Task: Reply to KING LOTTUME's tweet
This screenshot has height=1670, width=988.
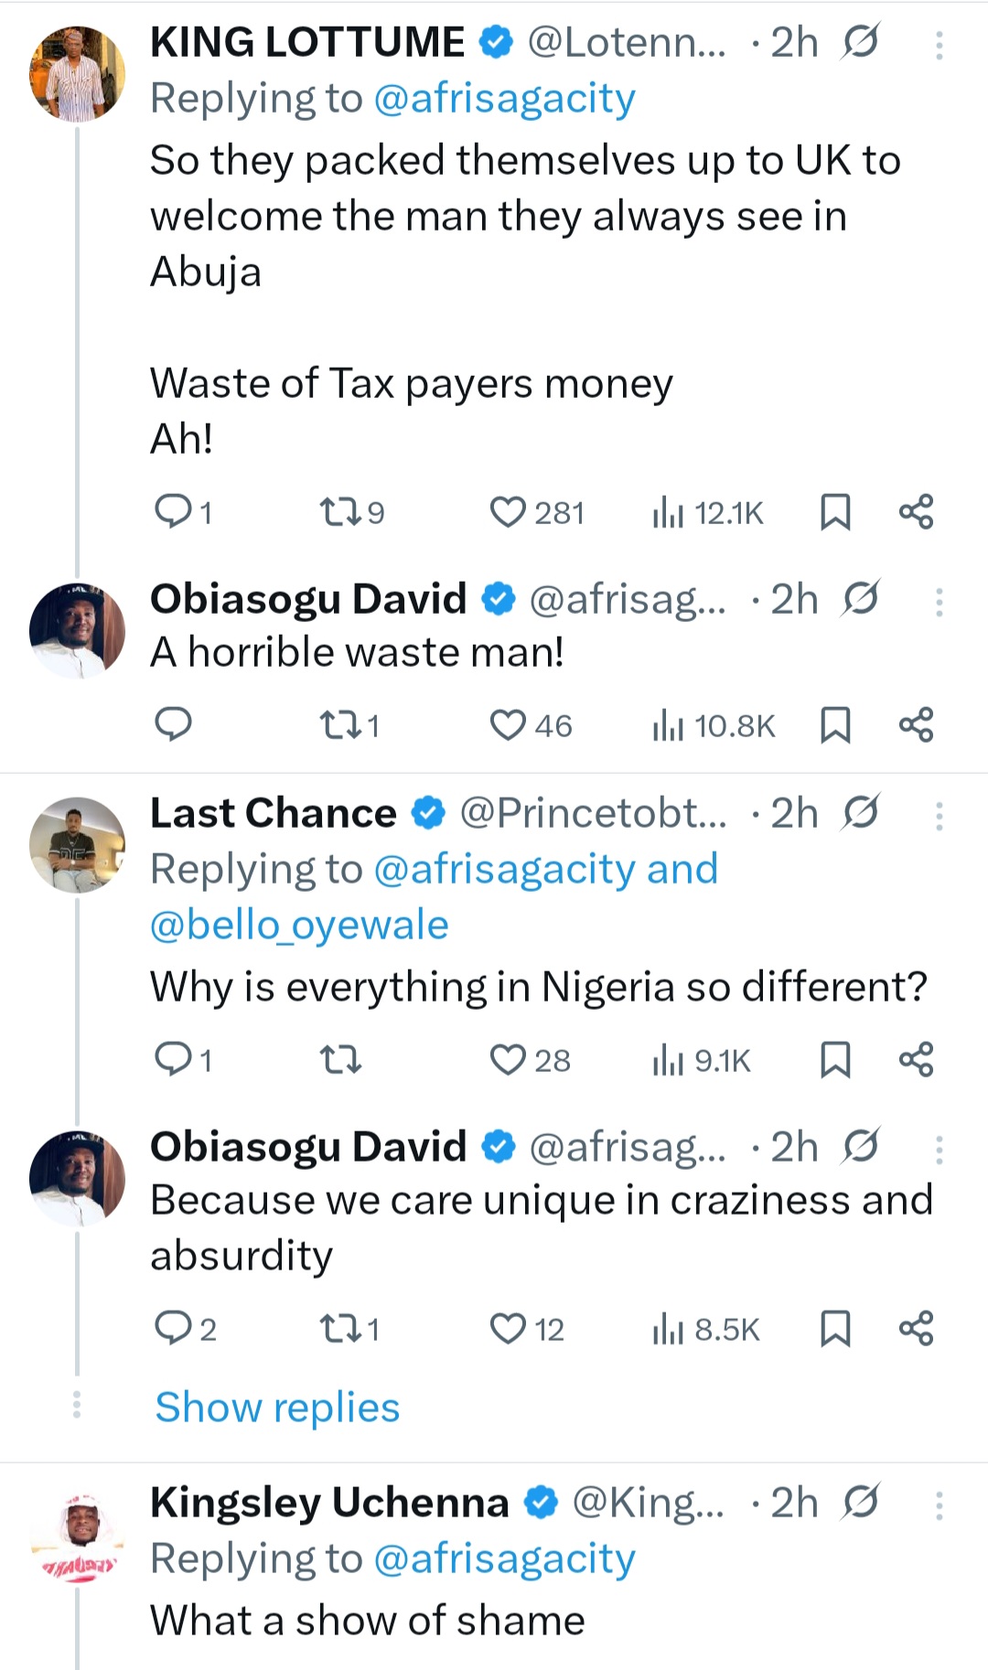Action: pyautogui.click(x=172, y=512)
